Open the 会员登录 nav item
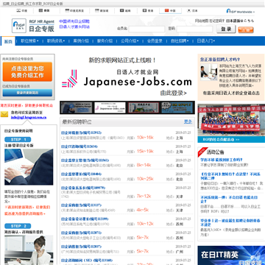The height and width of the screenshot is (265, 265). point(155,41)
